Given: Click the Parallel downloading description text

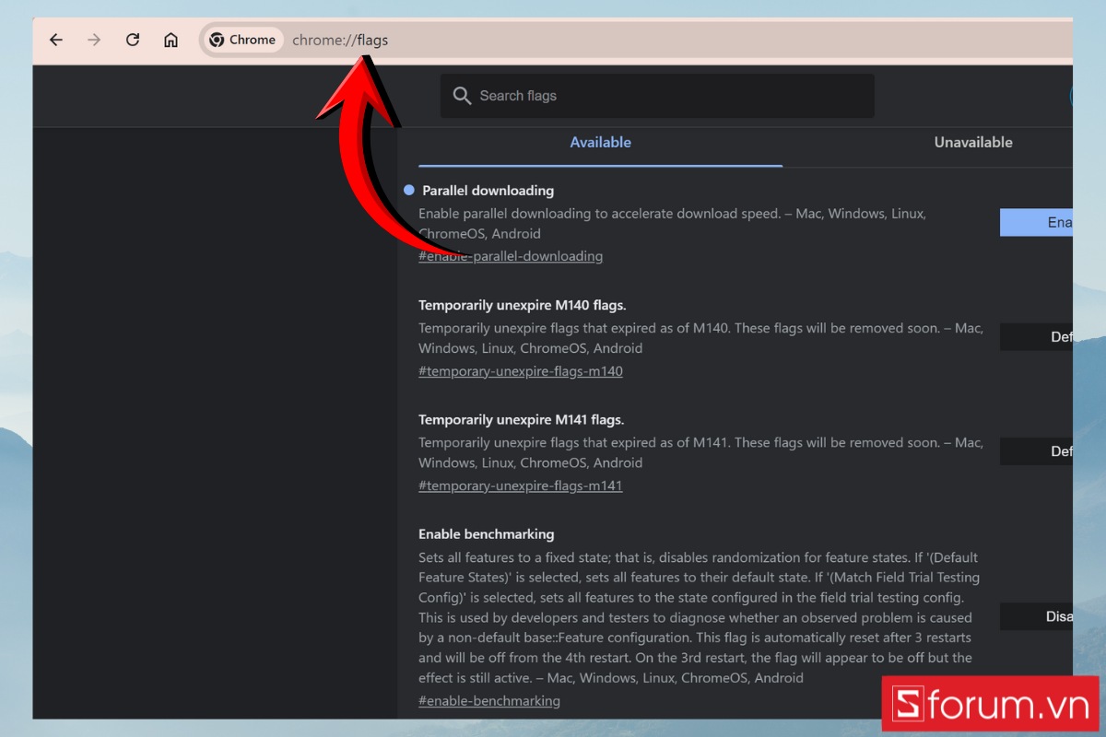Looking at the screenshot, I should (x=672, y=224).
